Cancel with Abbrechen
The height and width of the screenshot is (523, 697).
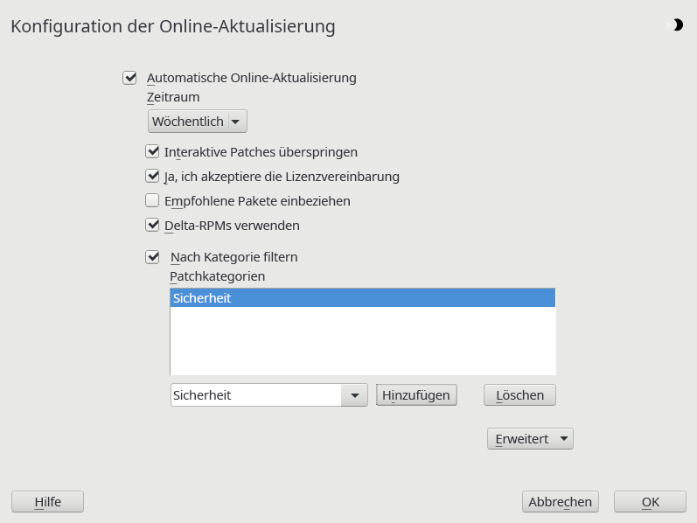pos(560,502)
